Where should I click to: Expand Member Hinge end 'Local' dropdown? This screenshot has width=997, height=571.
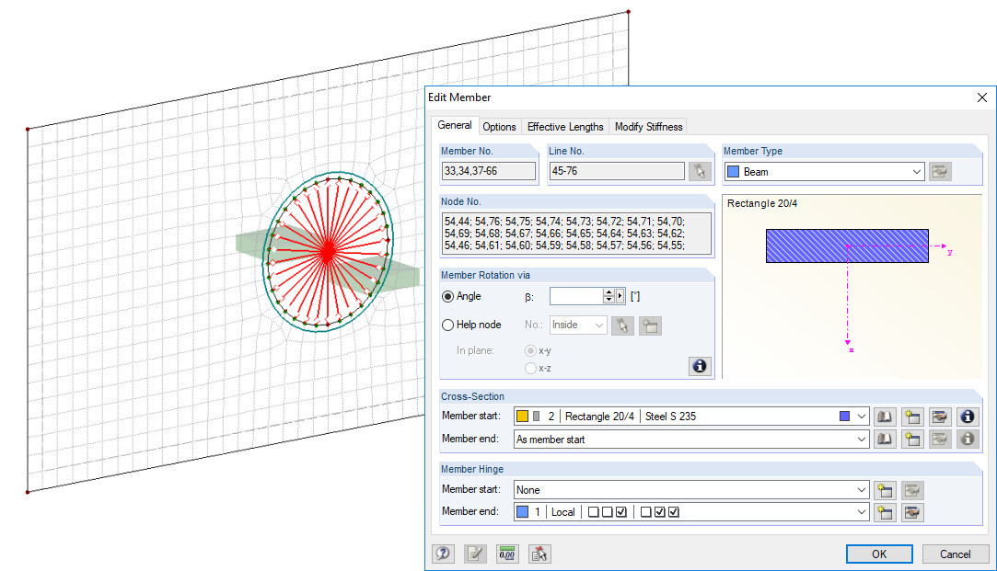pyautogui.click(x=861, y=512)
